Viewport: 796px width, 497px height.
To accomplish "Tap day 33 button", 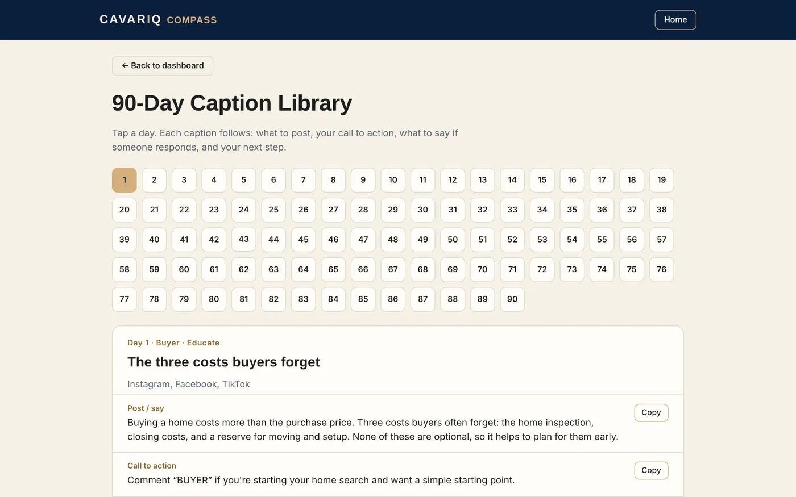I will pos(512,210).
